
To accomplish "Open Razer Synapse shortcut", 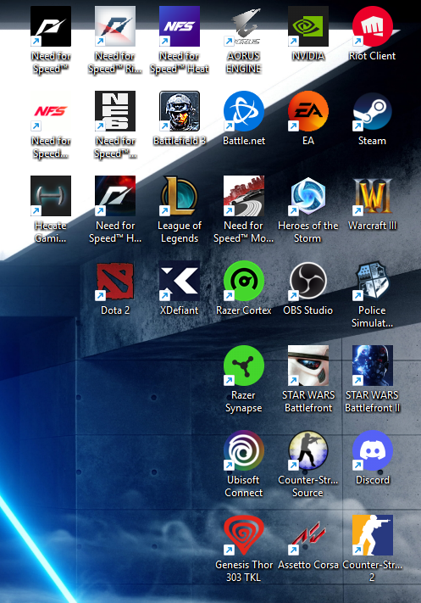I will (243, 366).
